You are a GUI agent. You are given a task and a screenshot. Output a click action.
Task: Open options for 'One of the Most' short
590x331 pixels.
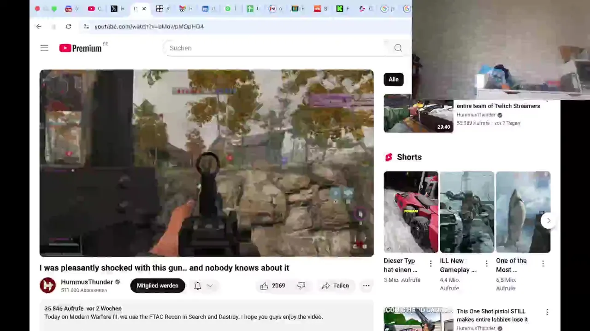543,263
